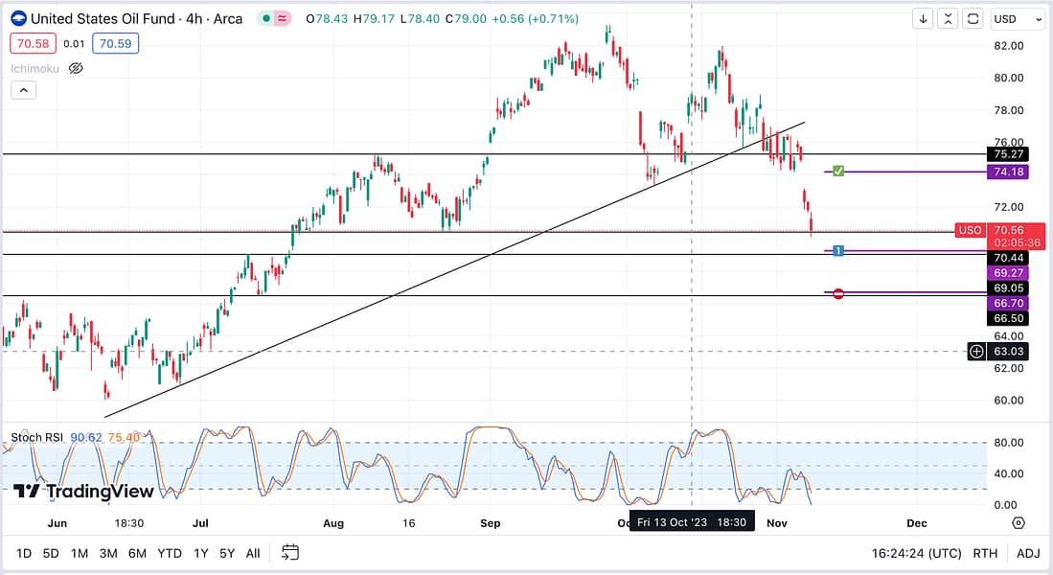Click the down-arrow button in top toolbar
Image resolution: width=1053 pixels, height=575 pixels.
[922, 18]
